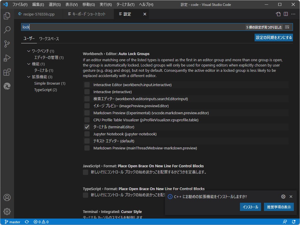The width and height of the screenshot is (300, 225).
Task: Open errors and warnings counter
Action: tap(41, 222)
